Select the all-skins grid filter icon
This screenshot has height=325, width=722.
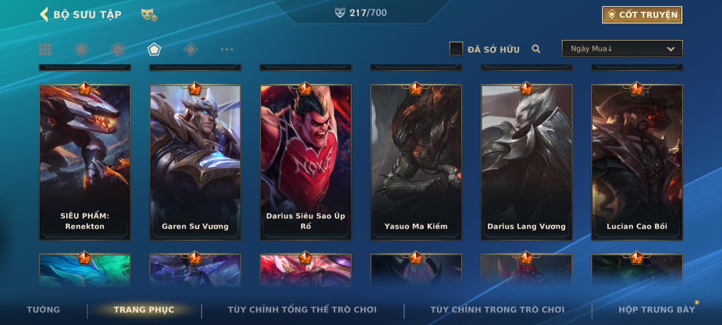coord(45,49)
